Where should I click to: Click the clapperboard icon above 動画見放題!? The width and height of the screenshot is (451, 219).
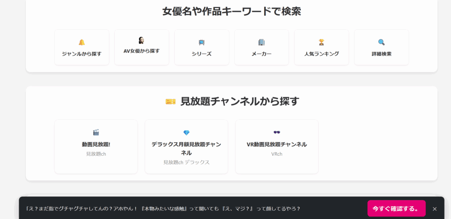pyautogui.click(x=96, y=132)
